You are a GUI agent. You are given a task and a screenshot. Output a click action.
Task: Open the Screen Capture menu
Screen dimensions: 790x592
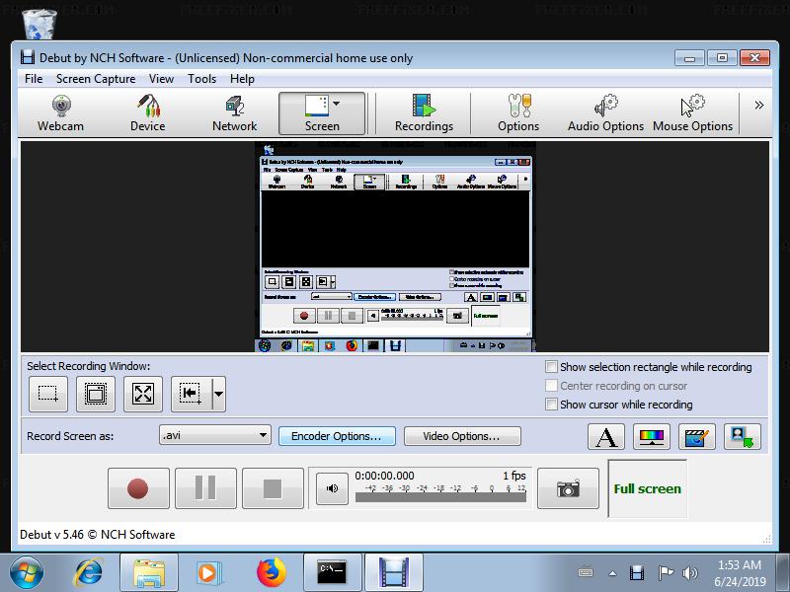pos(96,79)
